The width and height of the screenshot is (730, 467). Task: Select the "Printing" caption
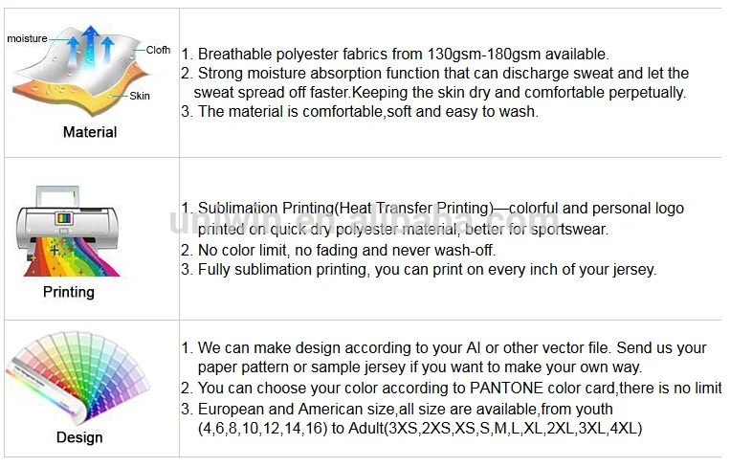(69, 292)
